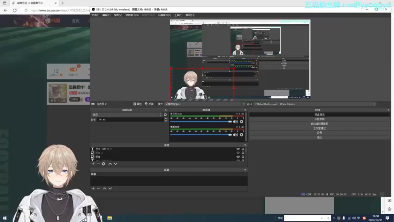Refresh the browser page

15,10
